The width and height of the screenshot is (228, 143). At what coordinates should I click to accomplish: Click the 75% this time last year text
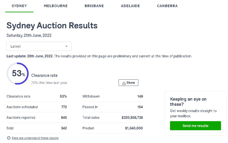click(49, 83)
